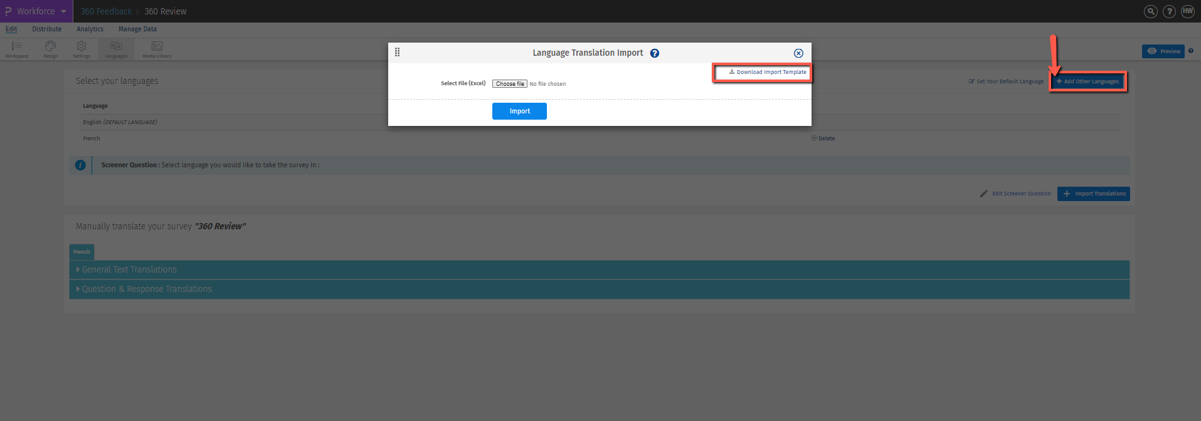
Task: Select the French translation tab
Action: (x=82, y=252)
